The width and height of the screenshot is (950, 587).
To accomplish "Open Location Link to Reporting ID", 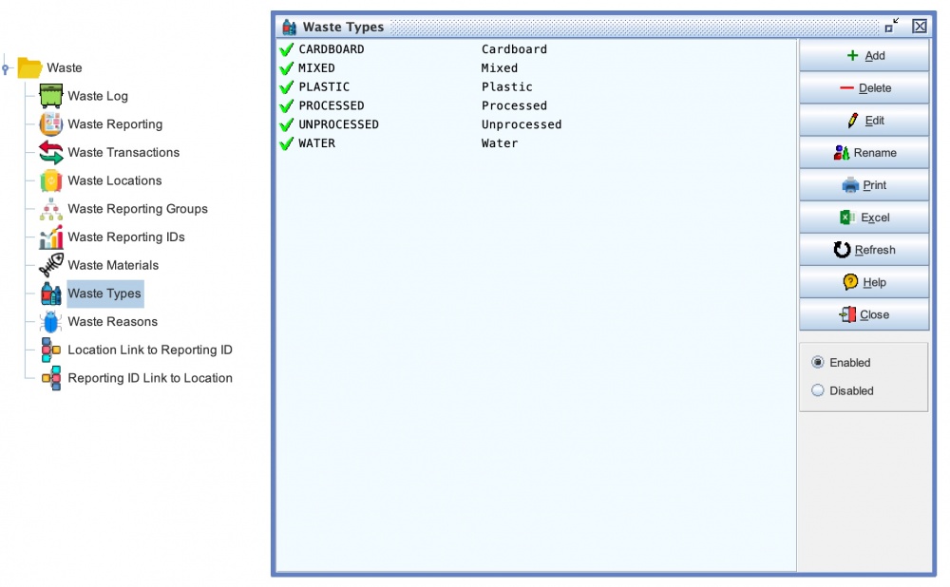I will click(149, 350).
